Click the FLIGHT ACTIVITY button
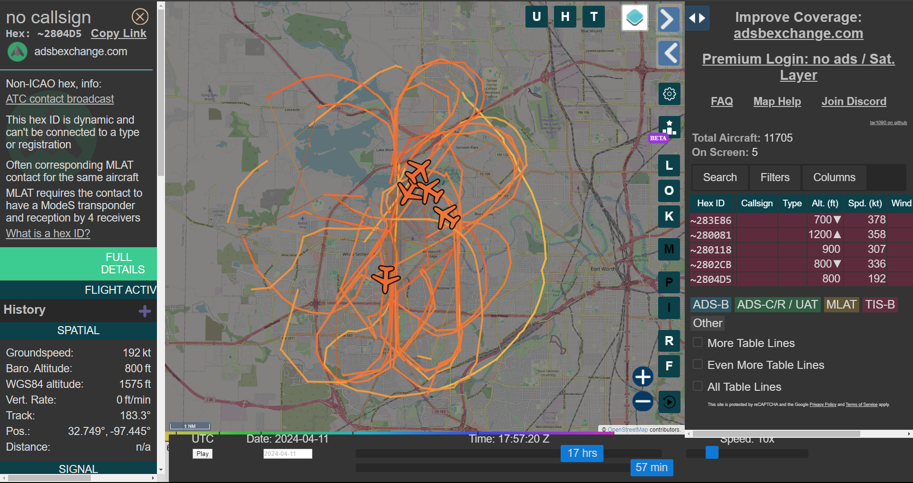This screenshot has width=913, height=483. pos(78,290)
